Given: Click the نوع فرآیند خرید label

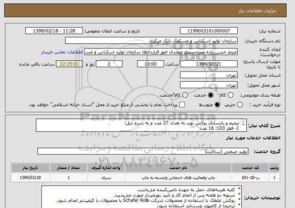Looking at the screenshot, I should [x=265, y=105].
